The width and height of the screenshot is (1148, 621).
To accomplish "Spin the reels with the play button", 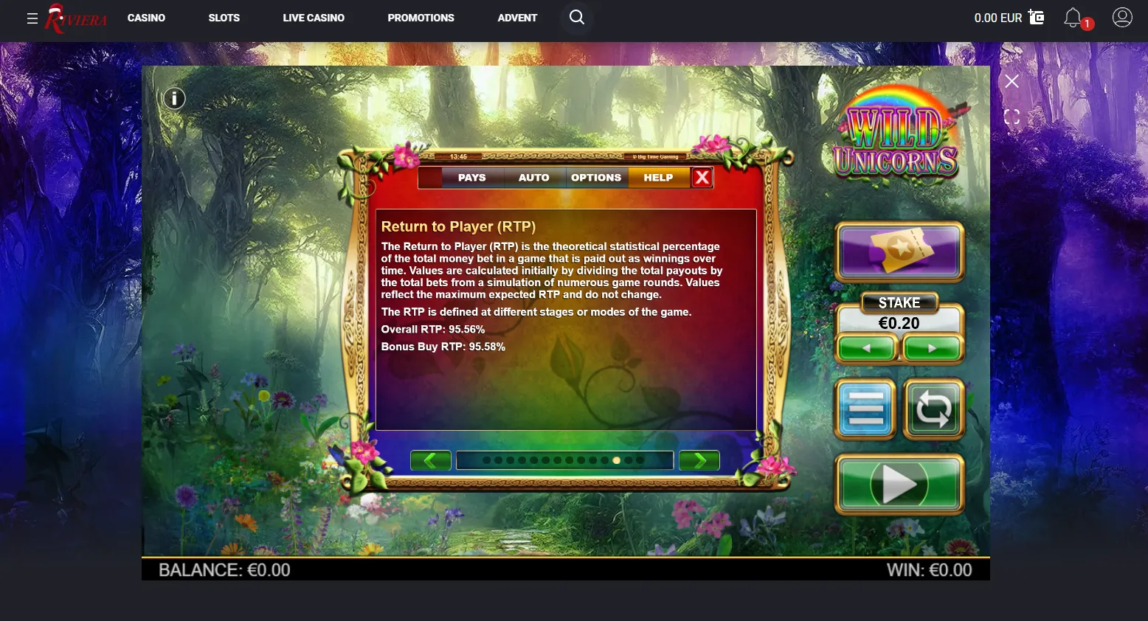I will [x=899, y=484].
